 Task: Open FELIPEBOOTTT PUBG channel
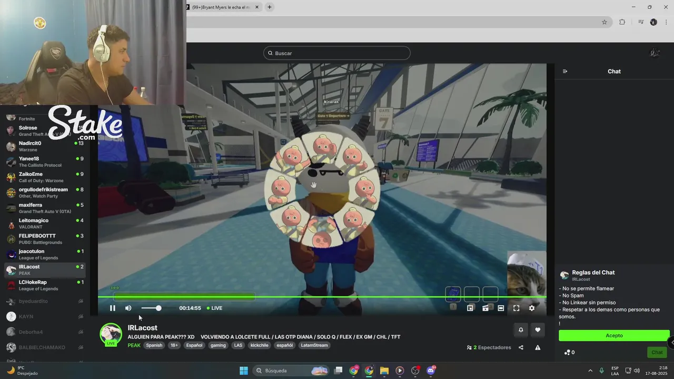45,239
